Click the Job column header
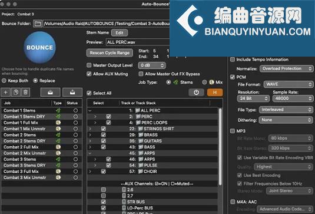 pos(26,103)
